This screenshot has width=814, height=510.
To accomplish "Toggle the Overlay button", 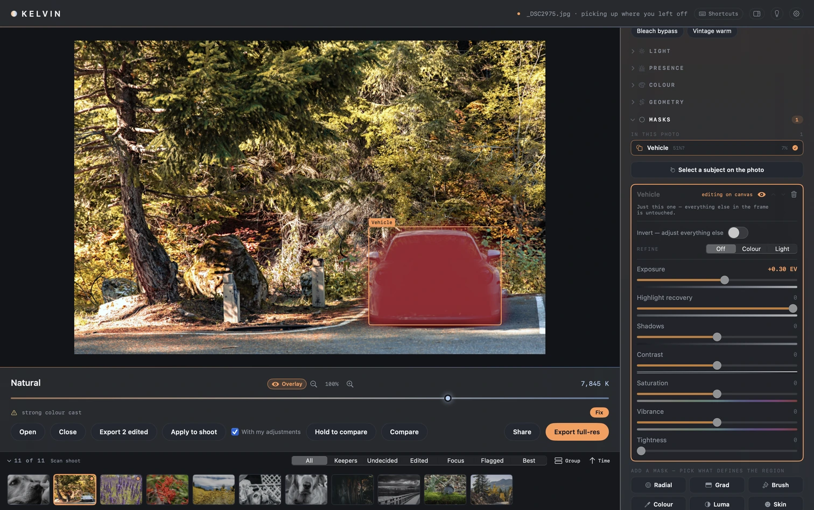I will point(287,384).
